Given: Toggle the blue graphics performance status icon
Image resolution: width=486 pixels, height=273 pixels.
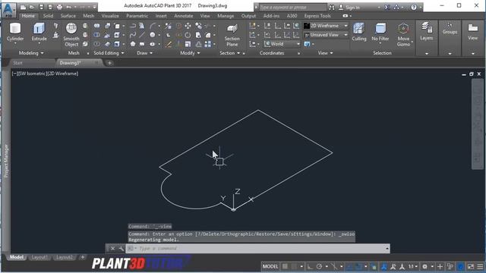Looking at the screenshot, I should tap(461, 266).
